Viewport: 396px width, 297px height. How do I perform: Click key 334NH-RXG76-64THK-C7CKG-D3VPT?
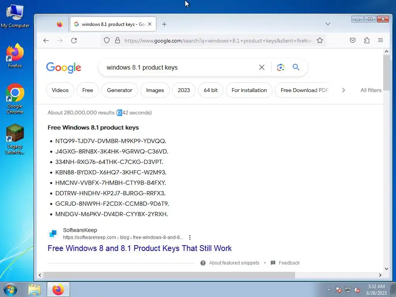click(x=109, y=162)
